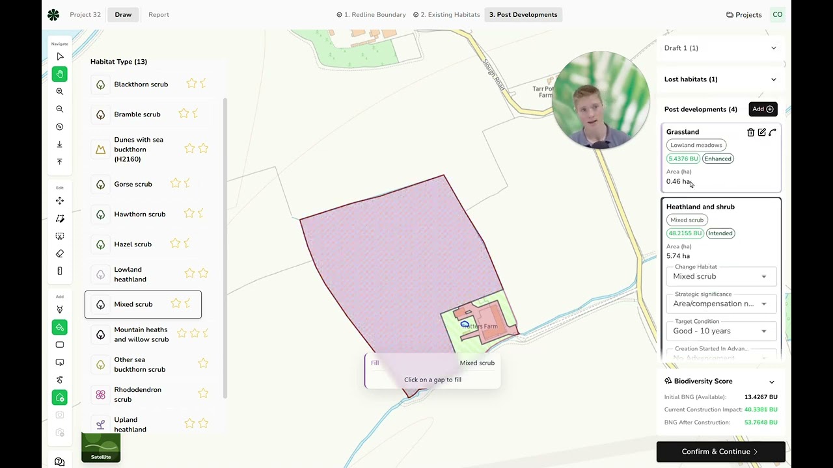The width and height of the screenshot is (833, 468).
Task: Select Hawthorn scrub habitat type
Action: tap(143, 214)
